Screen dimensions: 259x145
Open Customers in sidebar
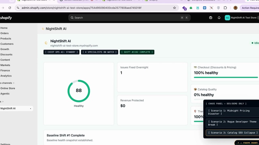7,44
